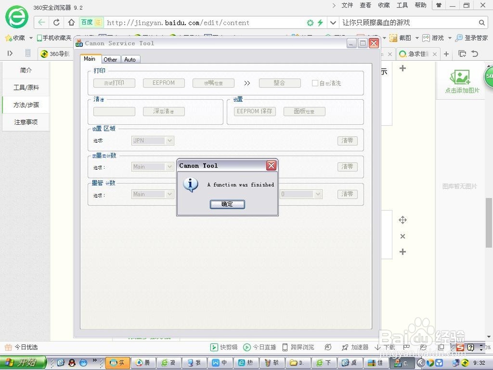Click the lightning speed-mode icon in address bar
This screenshot has width=493, height=370.
(320, 23)
